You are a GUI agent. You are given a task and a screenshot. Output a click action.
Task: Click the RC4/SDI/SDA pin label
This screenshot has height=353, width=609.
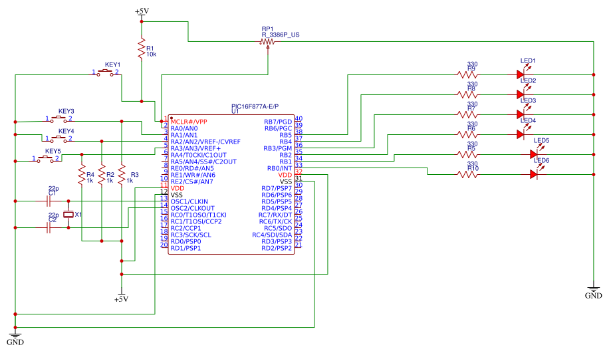coord(272,235)
